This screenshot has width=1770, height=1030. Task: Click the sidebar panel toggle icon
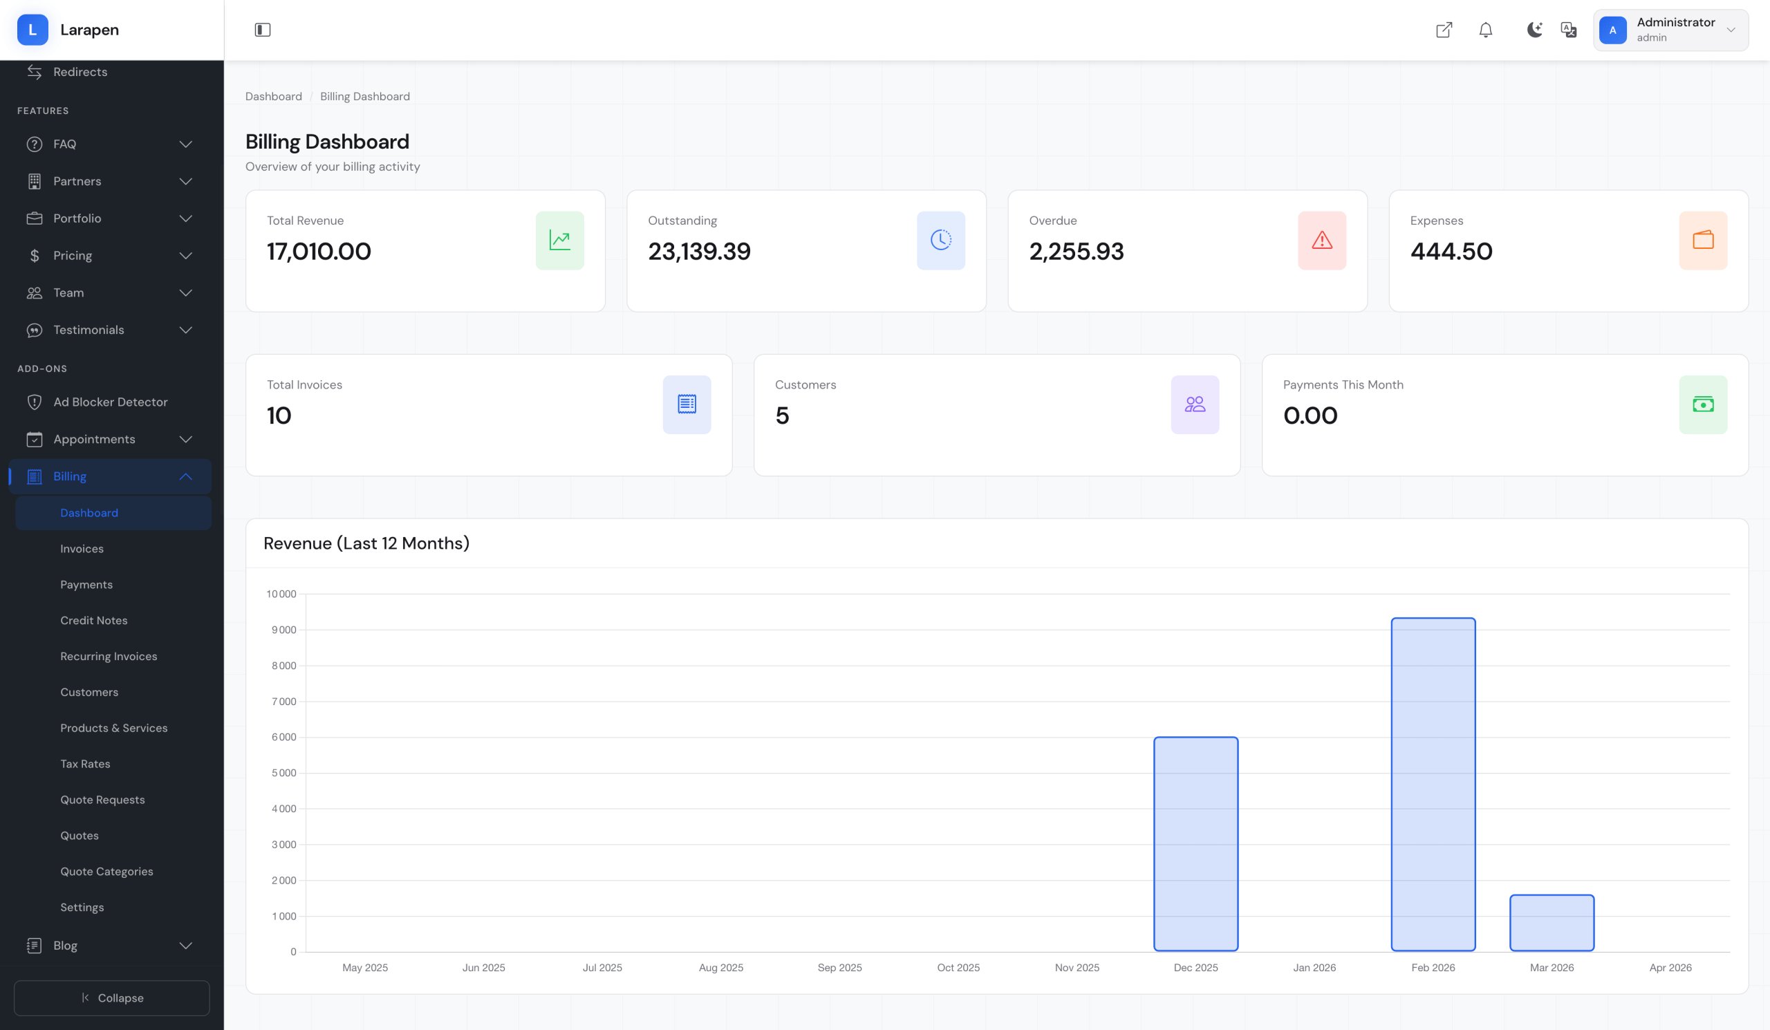[262, 30]
